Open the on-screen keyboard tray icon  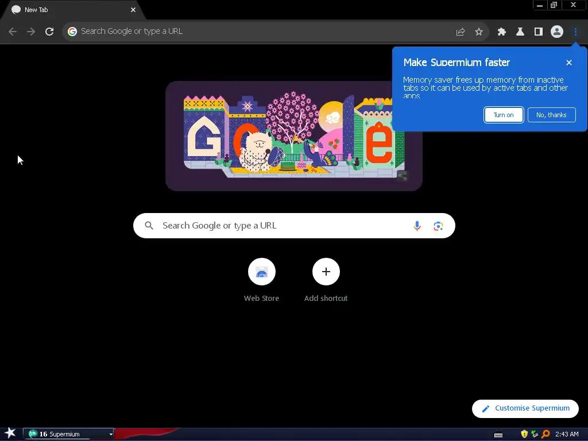click(498, 435)
